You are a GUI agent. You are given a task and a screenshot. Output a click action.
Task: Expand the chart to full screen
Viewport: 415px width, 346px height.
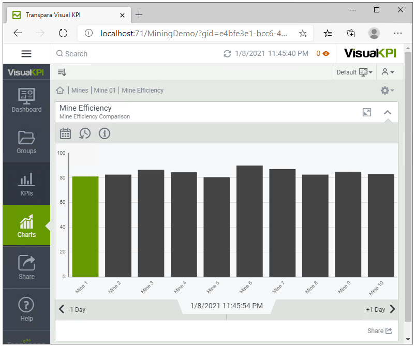[367, 112]
